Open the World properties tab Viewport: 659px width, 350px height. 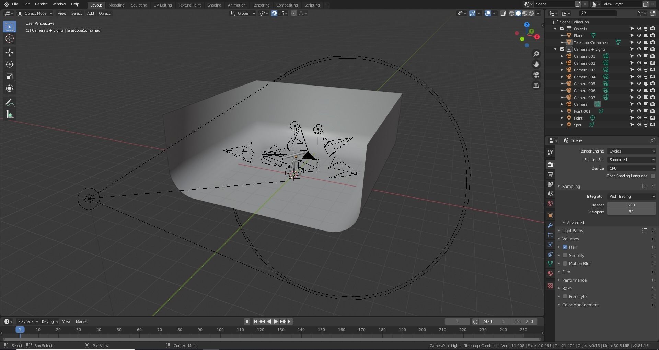(x=550, y=203)
